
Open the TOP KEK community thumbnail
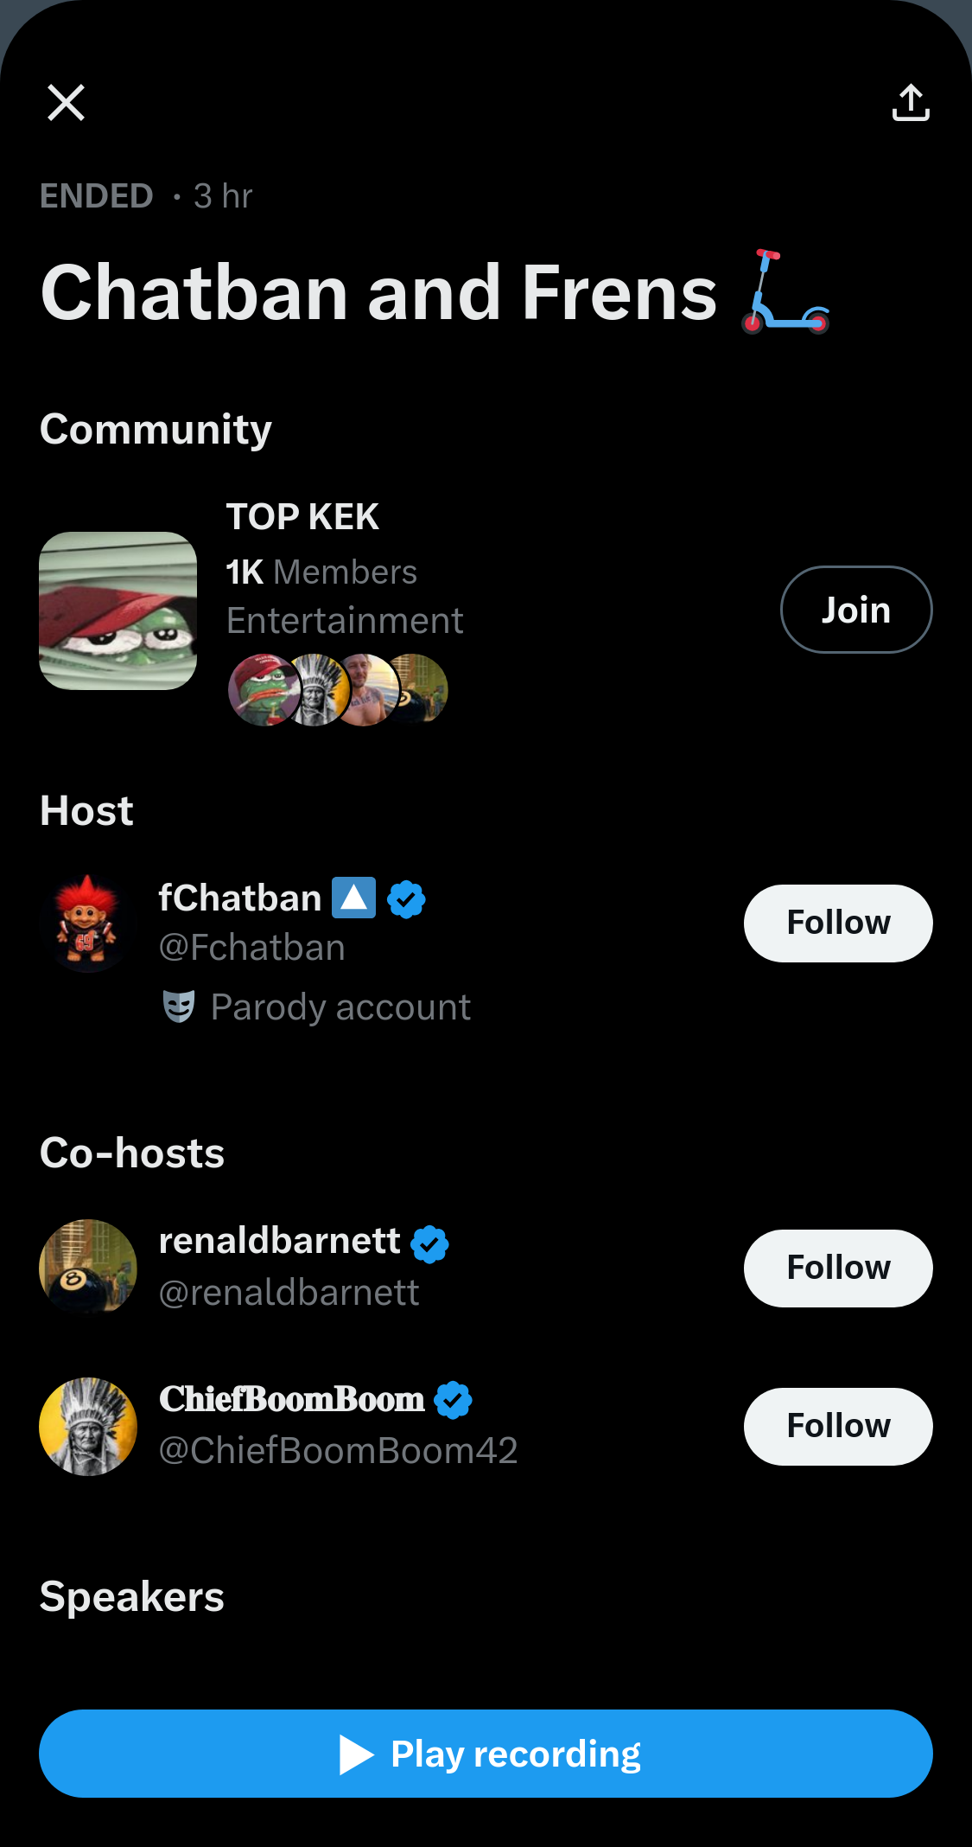point(118,610)
